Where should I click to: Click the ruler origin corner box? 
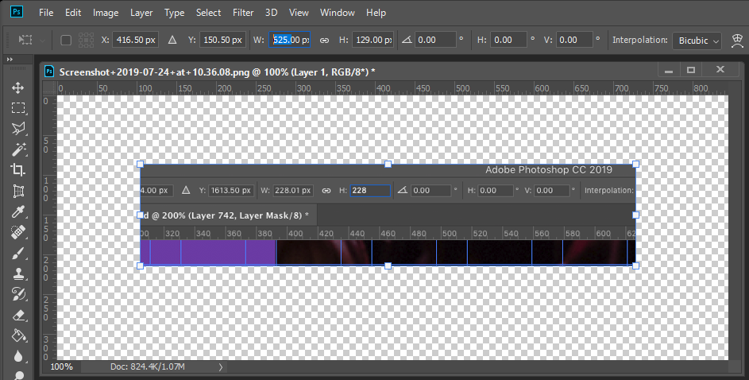coord(50,88)
